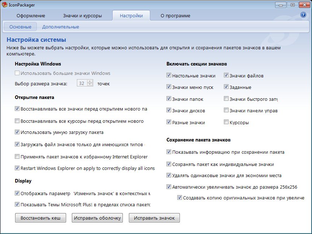Click the IconPackager title bar app icon
Image resolution: width=312 pixels, height=234 pixels.
[x=4, y=5]
